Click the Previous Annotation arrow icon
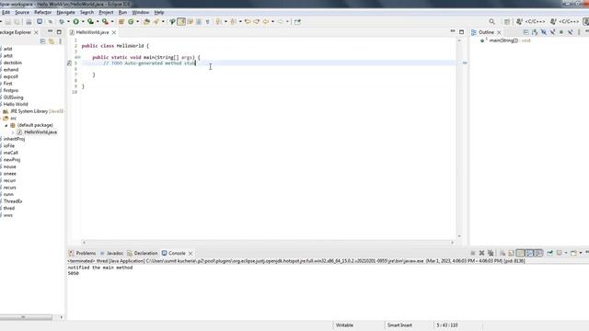Viewport: 589px width, 331px height. (x=233, y=22)
